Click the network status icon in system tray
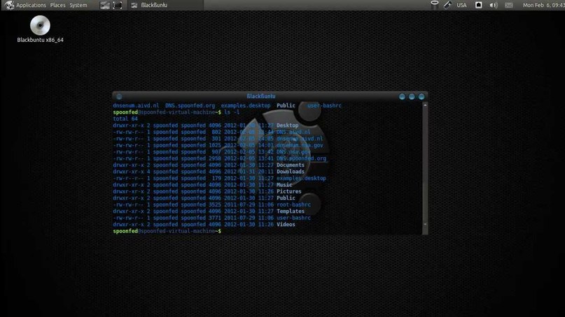The image size is (565, 317). click(434, 5)
